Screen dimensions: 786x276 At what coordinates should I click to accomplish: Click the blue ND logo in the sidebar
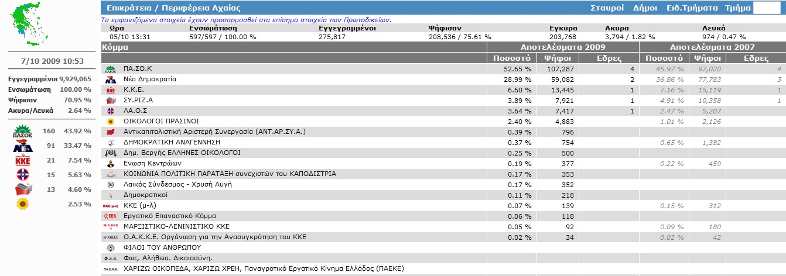pyautogui.click(x=22, y=146)
